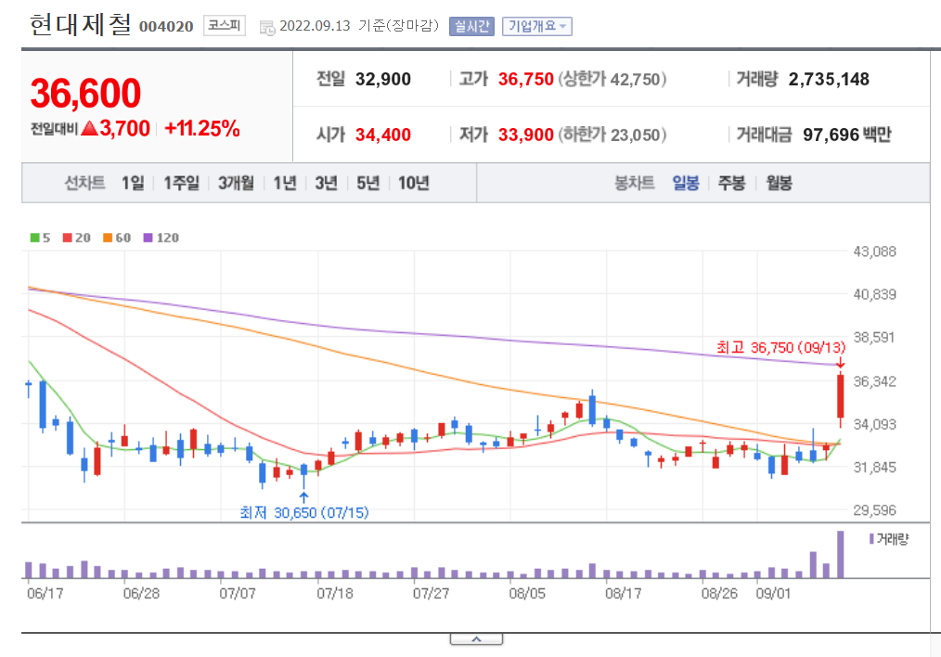Image resolution: width=941 pixels, height=657 pixels.
Task: Click the stock name 현대제철
Action: (81, 25)
